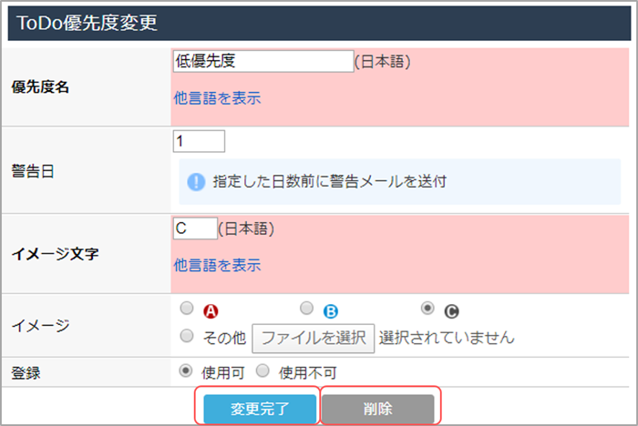638x426 pixels.
Task: Click the 変更完了 button
Action: pos(260,409)
